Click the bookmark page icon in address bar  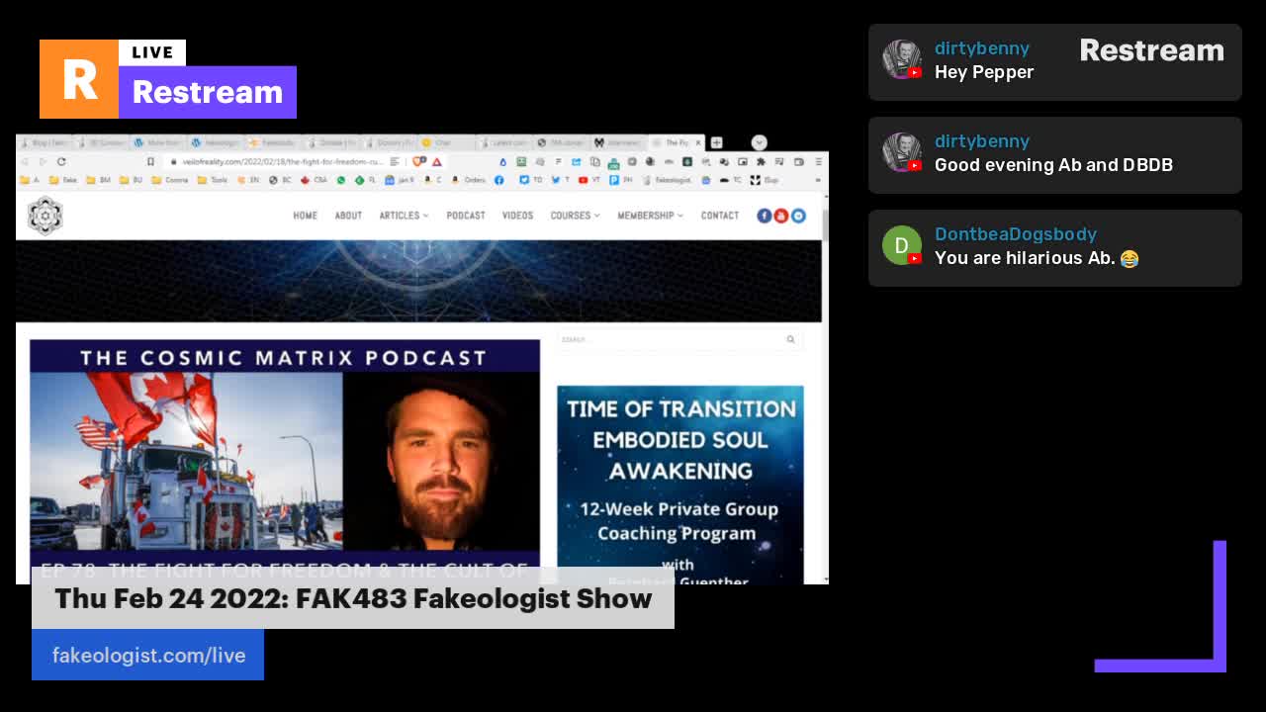click(150, 161)
